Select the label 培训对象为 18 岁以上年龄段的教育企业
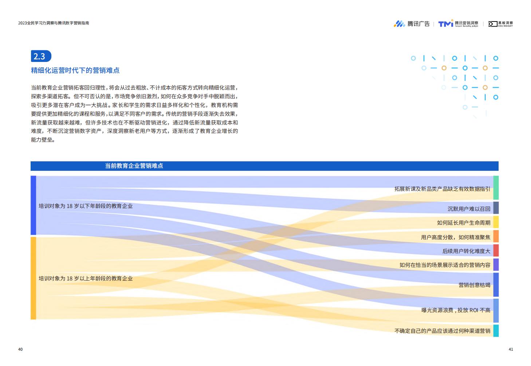The width and height of the screenshot is (531, 366). pyautogui.click(x=86, y=279)
